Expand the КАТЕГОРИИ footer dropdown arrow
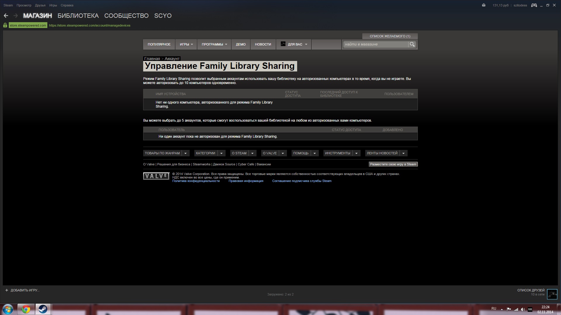561x315 pixels. click(221, 153)
